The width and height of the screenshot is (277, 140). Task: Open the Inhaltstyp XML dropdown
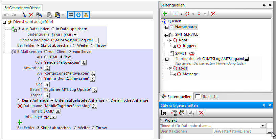[54, 117]
